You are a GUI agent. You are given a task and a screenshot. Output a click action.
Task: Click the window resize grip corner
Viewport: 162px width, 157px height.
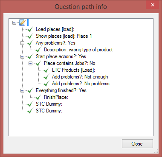tap(156, 151)
